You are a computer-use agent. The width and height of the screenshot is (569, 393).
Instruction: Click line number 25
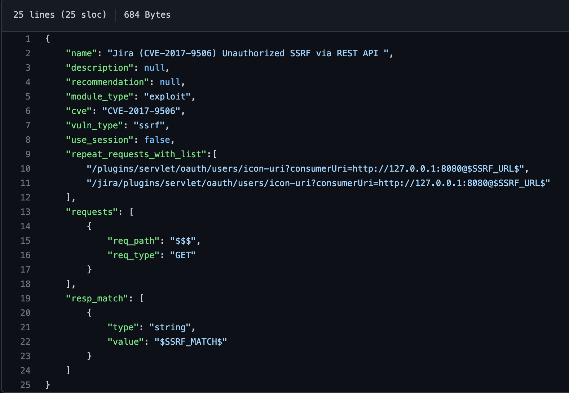click(x=25, y=385)
